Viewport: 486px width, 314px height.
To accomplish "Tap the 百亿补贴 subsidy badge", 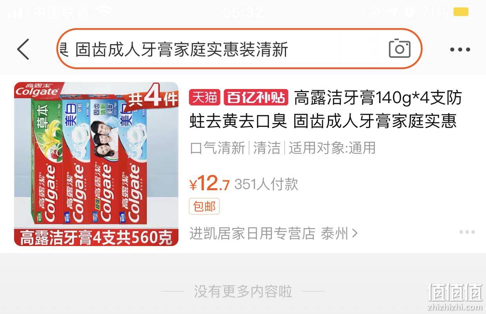I will (x=256, y=97).
